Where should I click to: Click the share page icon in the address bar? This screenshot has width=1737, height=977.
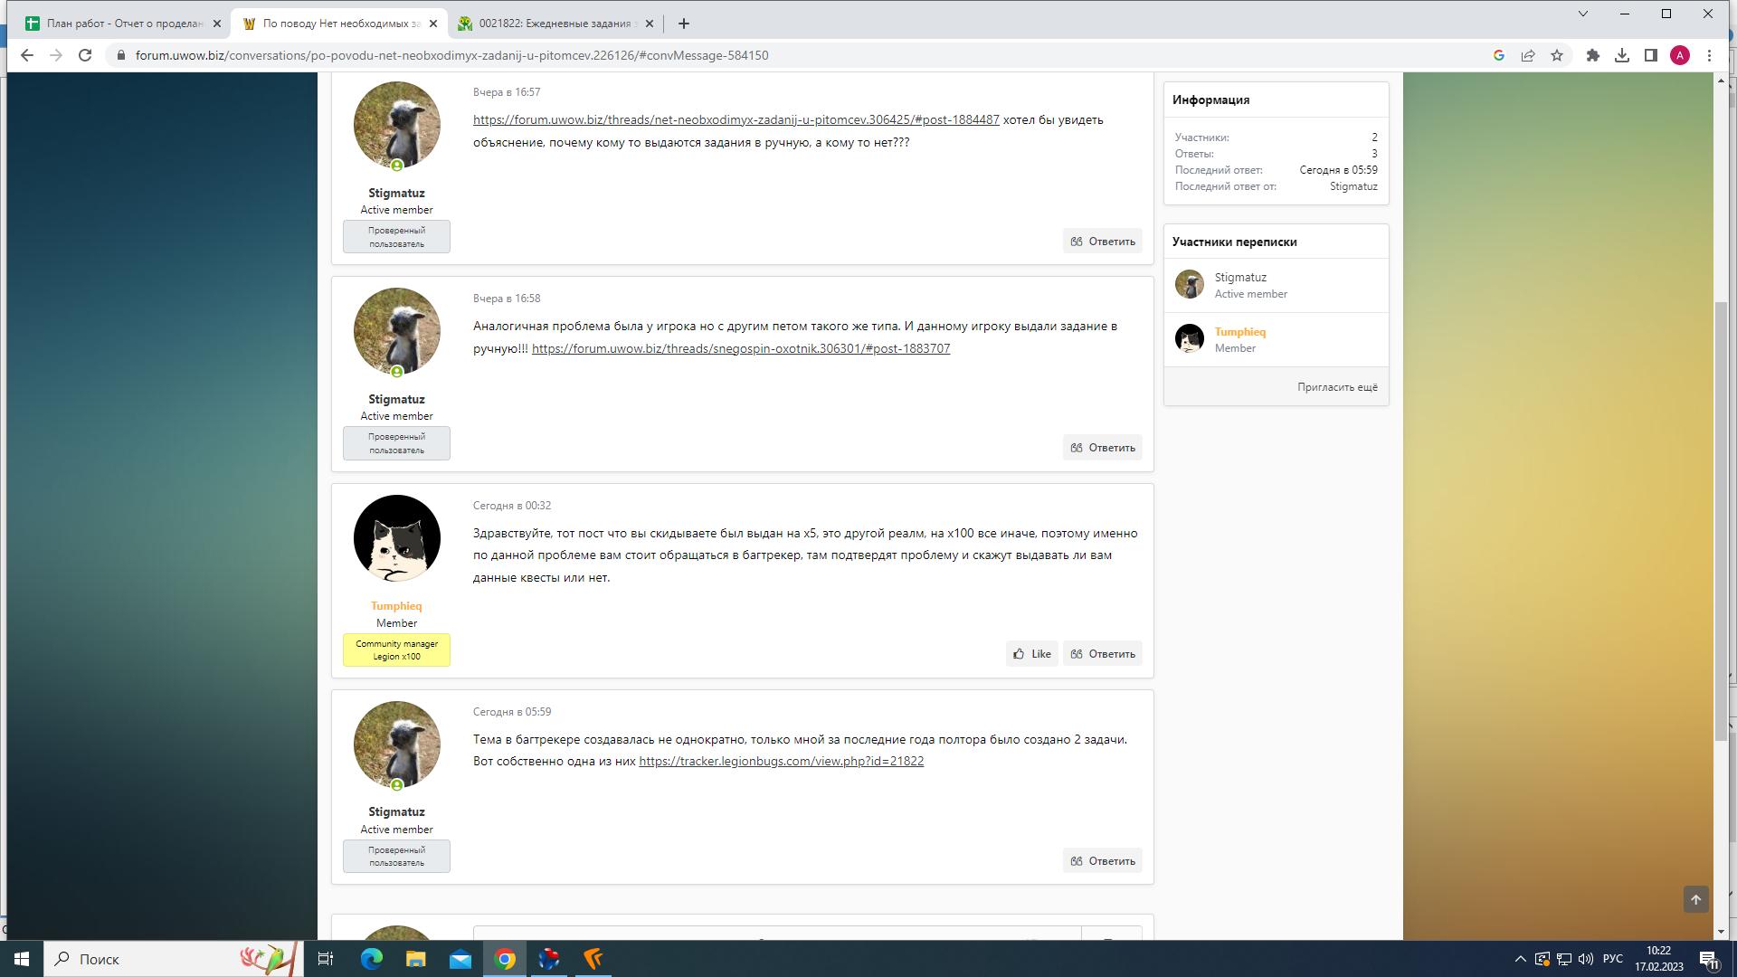pyautogui.click(x=1527, y=55)
